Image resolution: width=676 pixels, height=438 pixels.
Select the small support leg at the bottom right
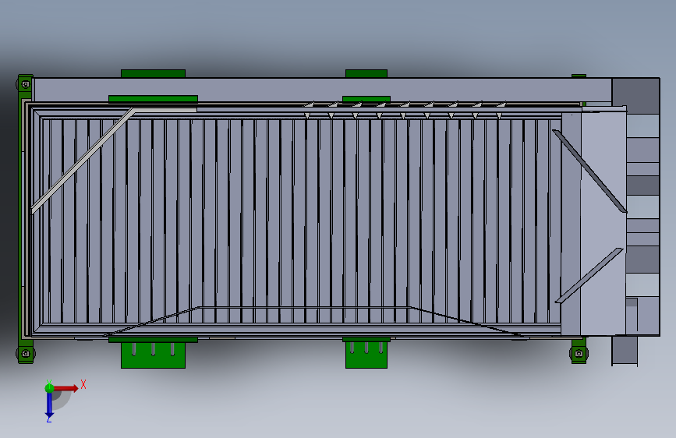coord(625,351)
